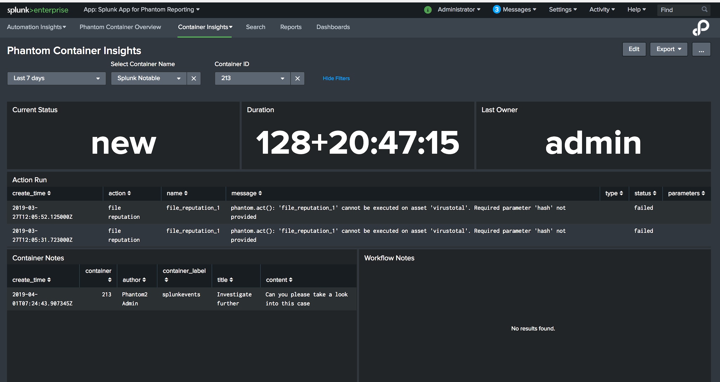
Task: Open the Splunk Notable container name dropdown
Action: 149,78
